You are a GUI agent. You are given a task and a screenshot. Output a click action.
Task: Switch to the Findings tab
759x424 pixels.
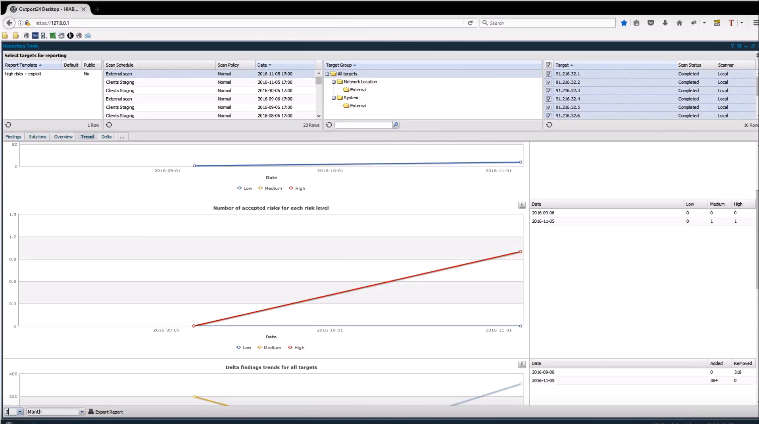[13, 137]
